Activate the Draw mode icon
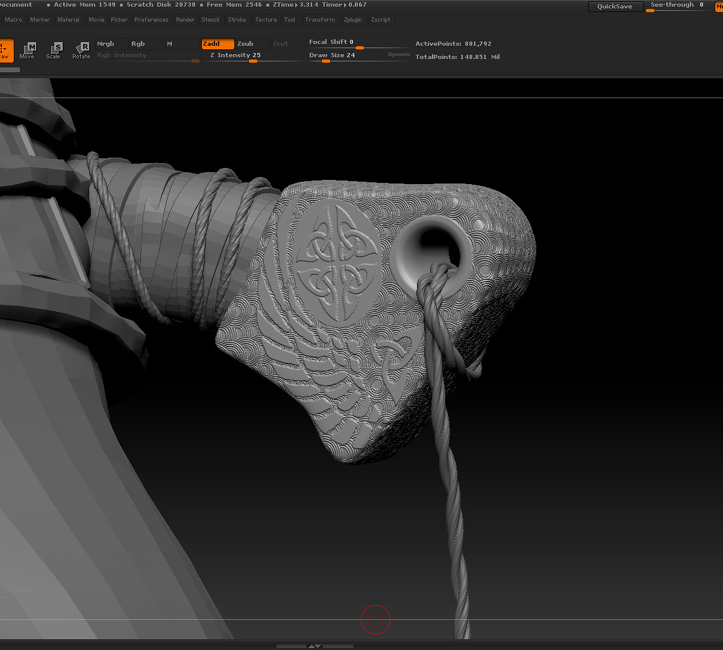 coord(5,51)
